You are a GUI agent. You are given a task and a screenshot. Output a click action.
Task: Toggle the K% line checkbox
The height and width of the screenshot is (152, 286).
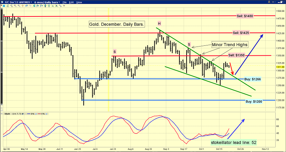(46, 114)
